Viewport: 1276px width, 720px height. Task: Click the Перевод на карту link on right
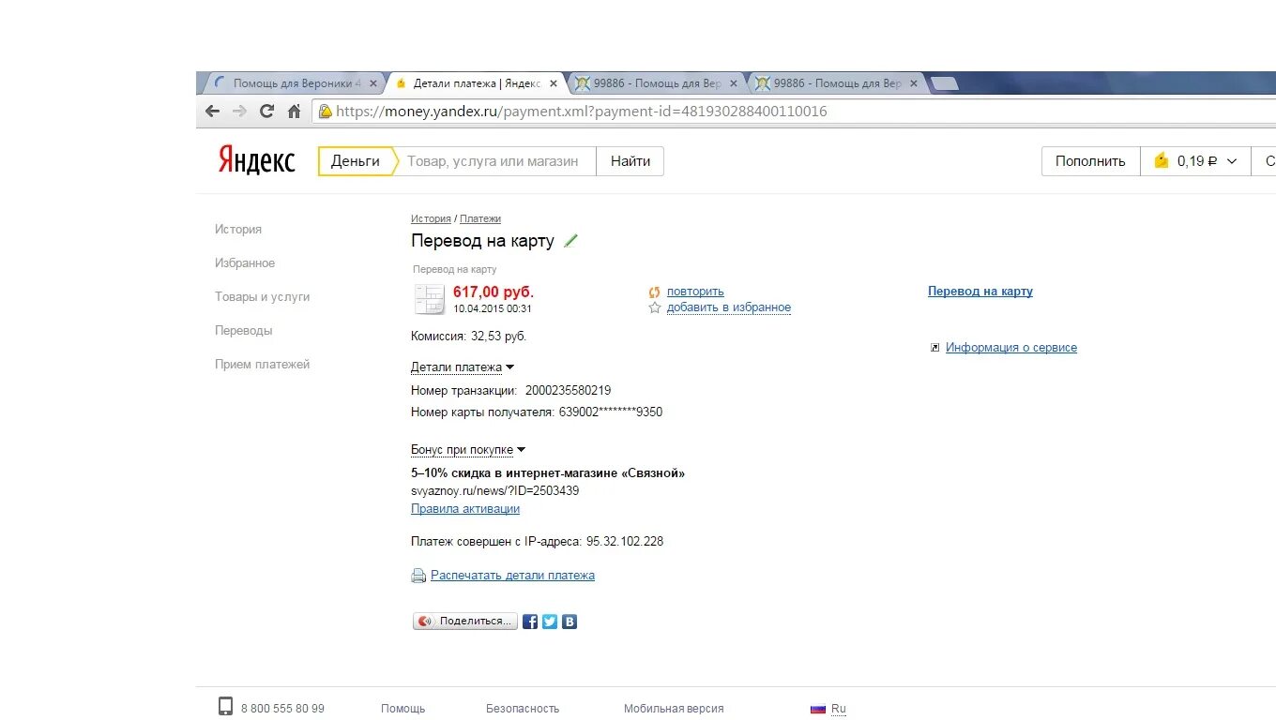(x=980, y=292)
